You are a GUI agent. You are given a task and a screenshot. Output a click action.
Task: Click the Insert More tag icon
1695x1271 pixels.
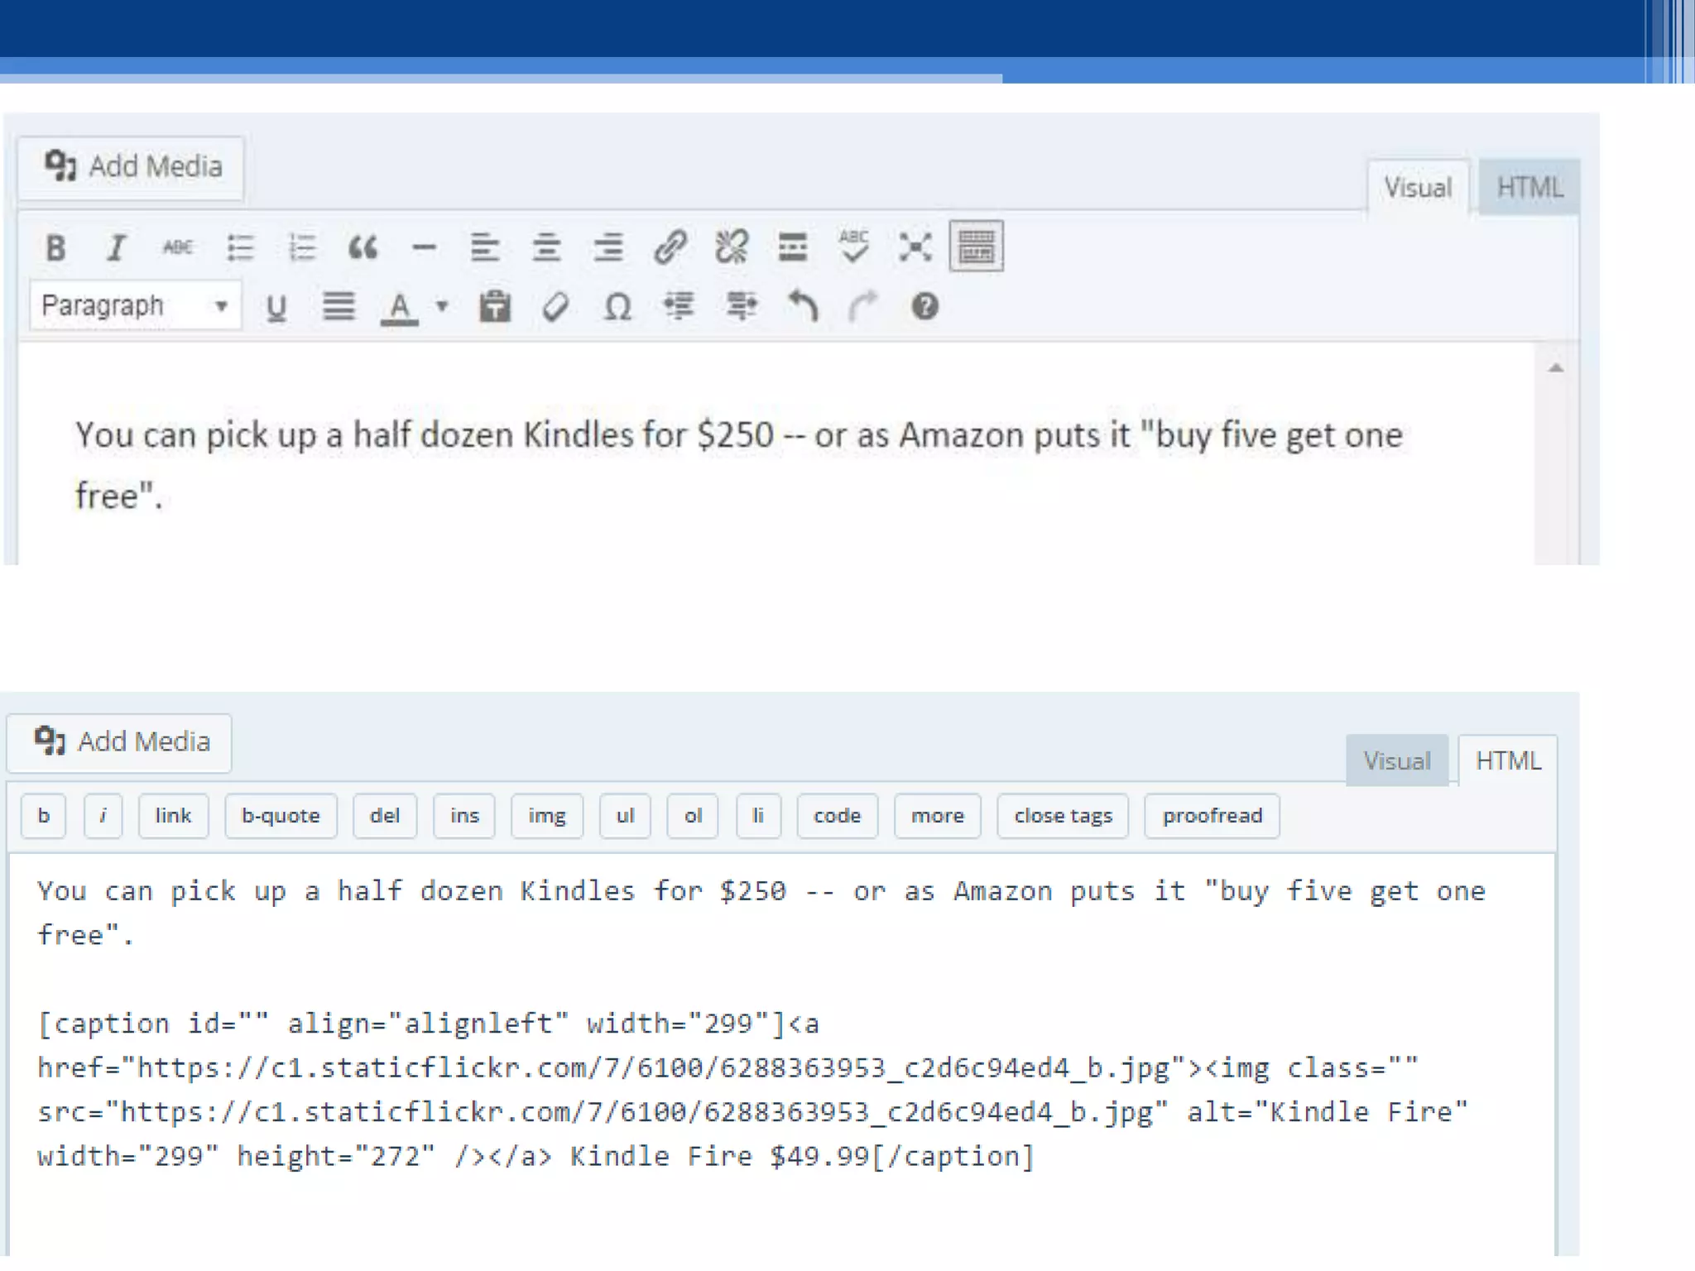pyautogui.click(x=792, y=247)
